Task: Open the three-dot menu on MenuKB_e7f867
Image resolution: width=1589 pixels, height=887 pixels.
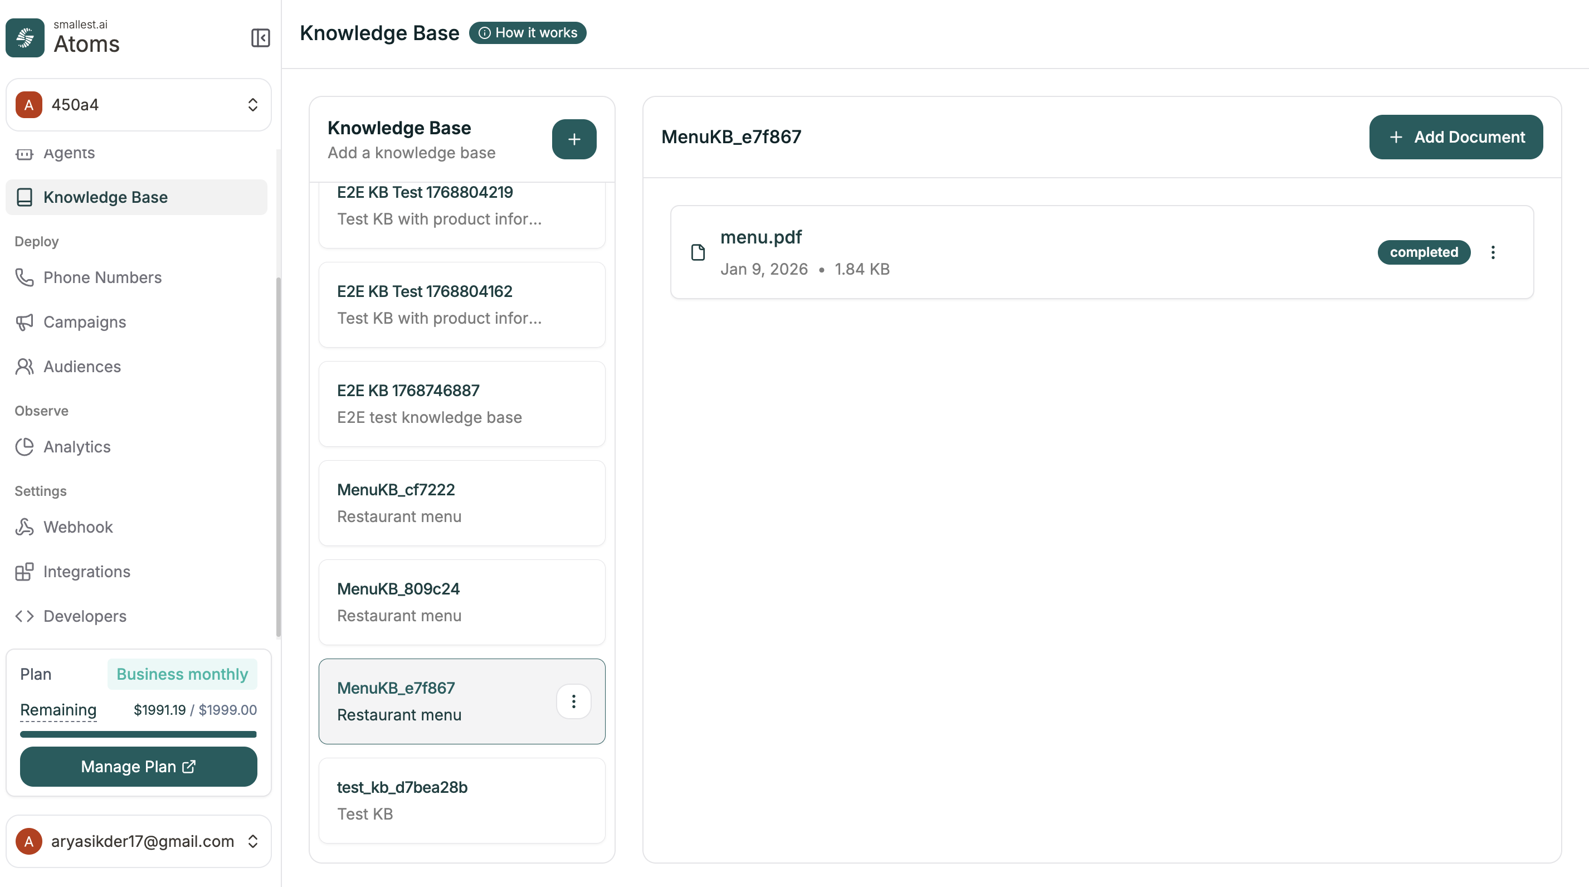Action: (x=573, y=701)
